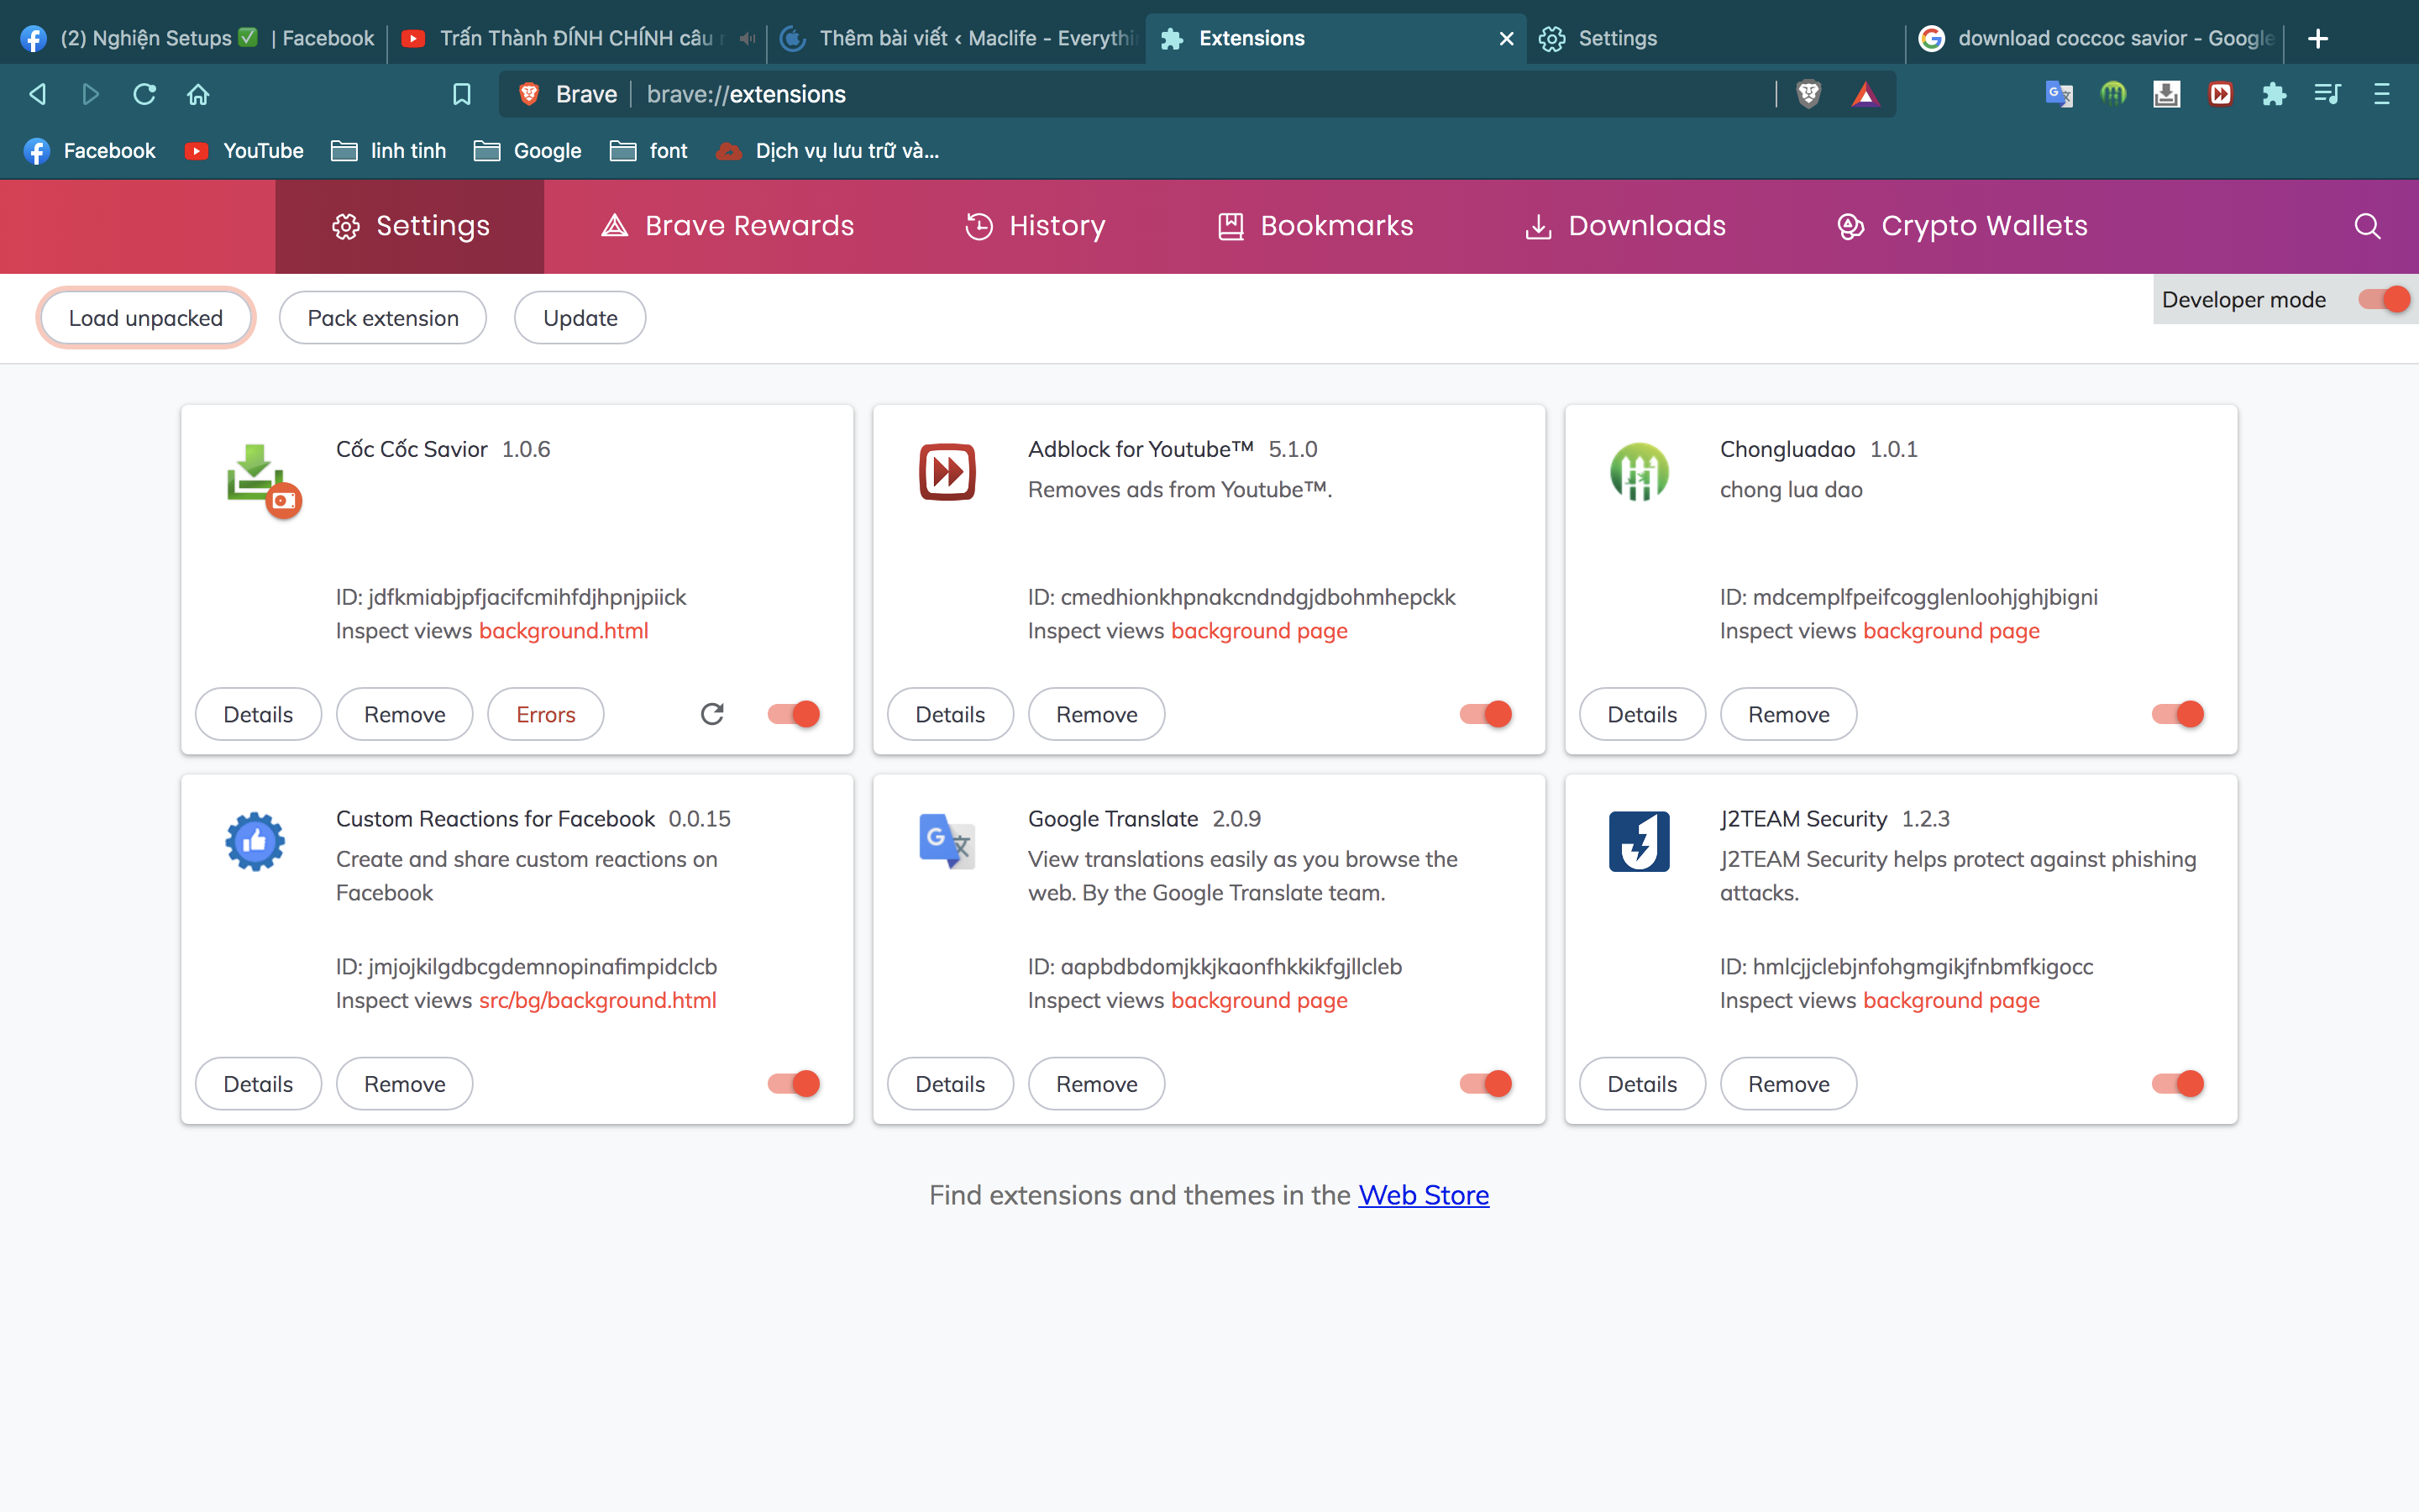
Task: Expand the linh tinh bookmarks folder
Action: (389, 151)
